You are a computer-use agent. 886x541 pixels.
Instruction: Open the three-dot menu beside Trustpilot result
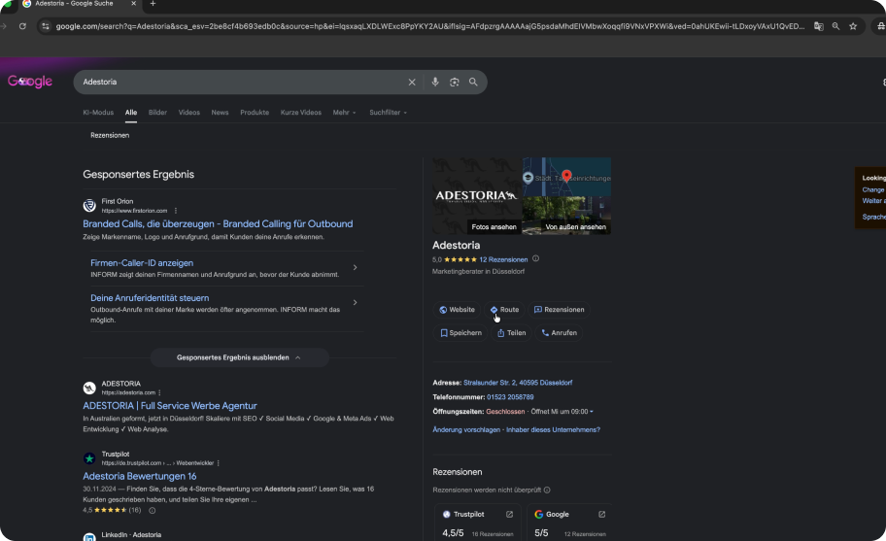tap(219, 463)
